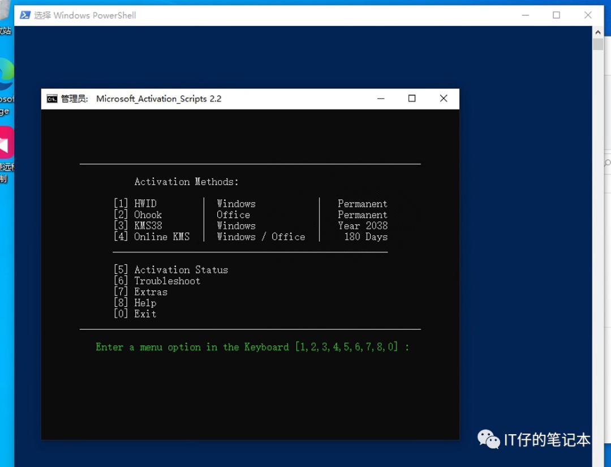Maximize the Windows PowerShell window
The image size is (611, 467).
pos(557,15)
